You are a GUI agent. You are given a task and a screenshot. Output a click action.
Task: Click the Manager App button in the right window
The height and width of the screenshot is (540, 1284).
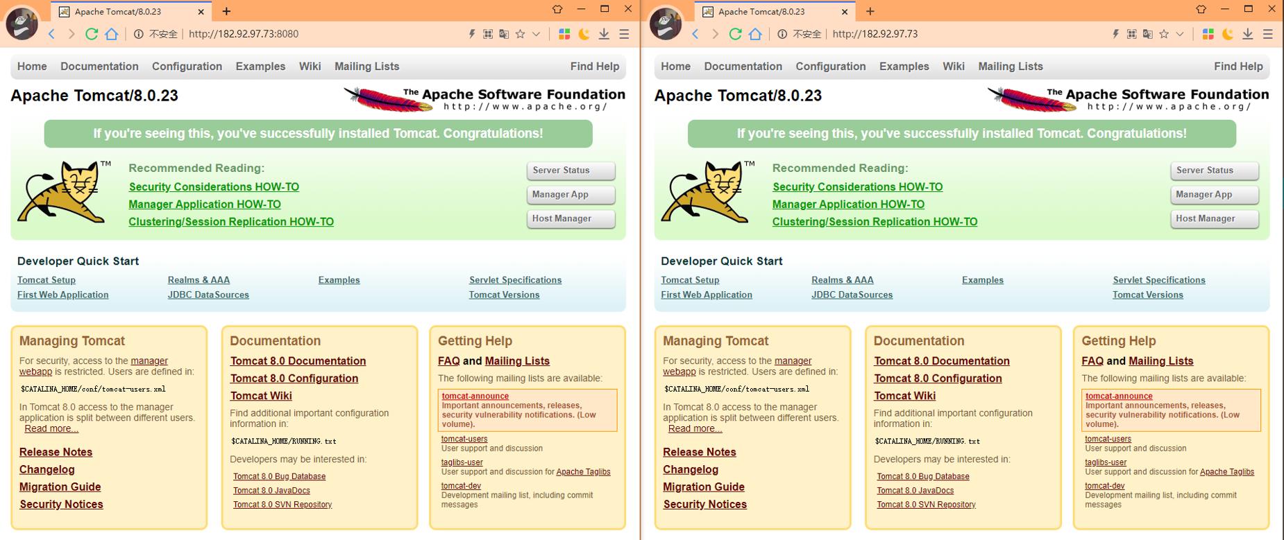(1215, 195)
